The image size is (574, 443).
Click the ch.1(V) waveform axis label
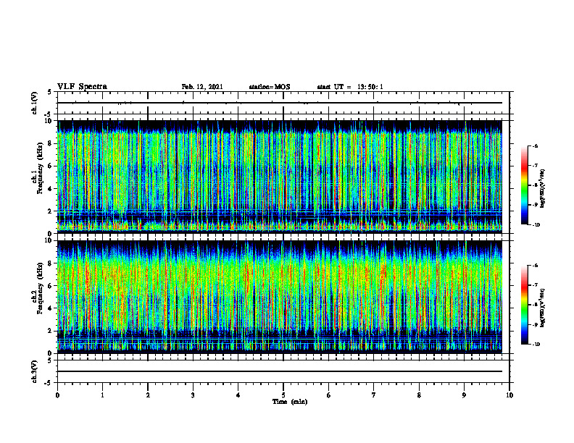(x=34, y=103)
